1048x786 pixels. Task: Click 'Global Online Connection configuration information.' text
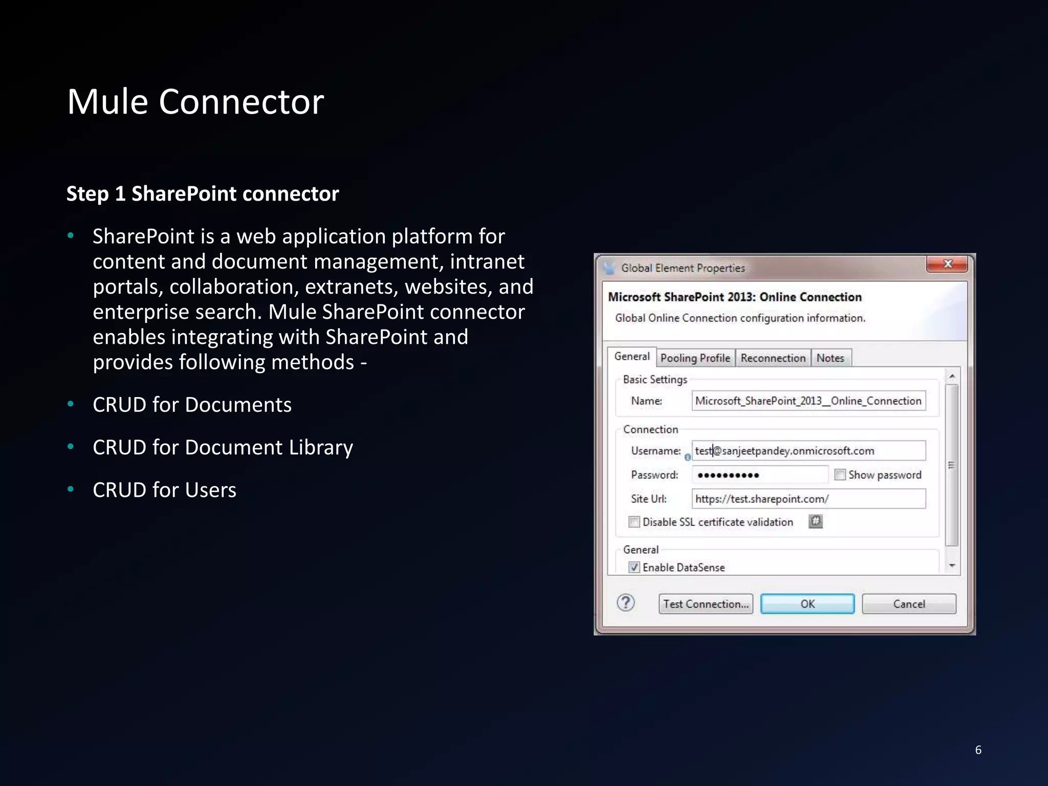pos(740,318)
